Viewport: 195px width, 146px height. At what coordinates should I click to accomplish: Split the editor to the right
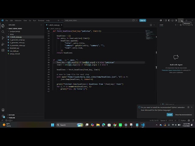click(151, 25)
